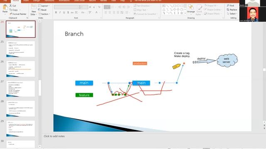
Task: Select the Down Arrow block shape
Action: [178, 10]
